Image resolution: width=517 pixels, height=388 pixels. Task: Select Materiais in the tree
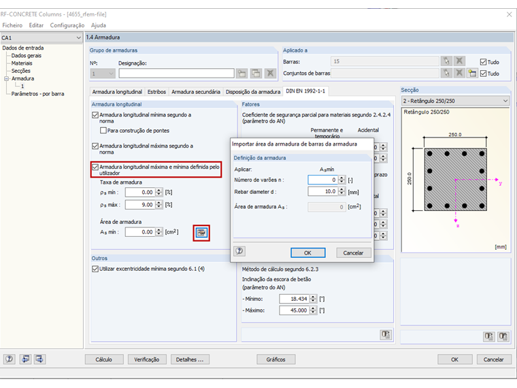22,63
